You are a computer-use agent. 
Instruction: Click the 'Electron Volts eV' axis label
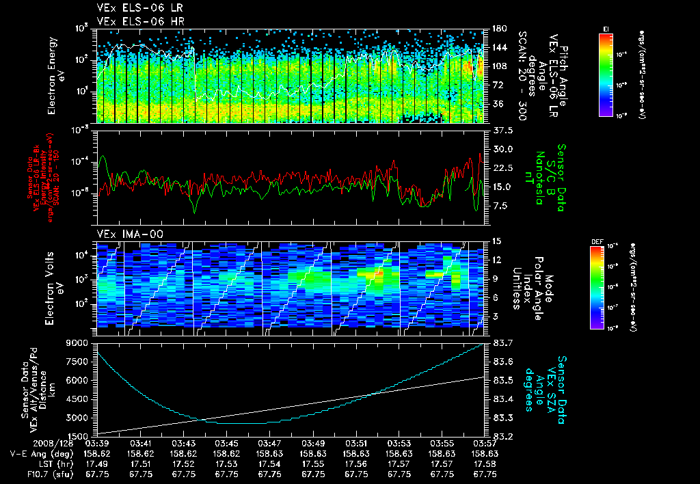point(53,288)
